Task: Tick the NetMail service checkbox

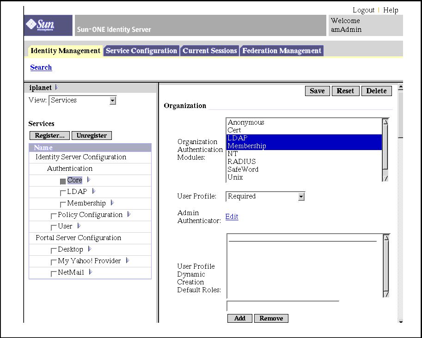Action: (x=54, y=274)
